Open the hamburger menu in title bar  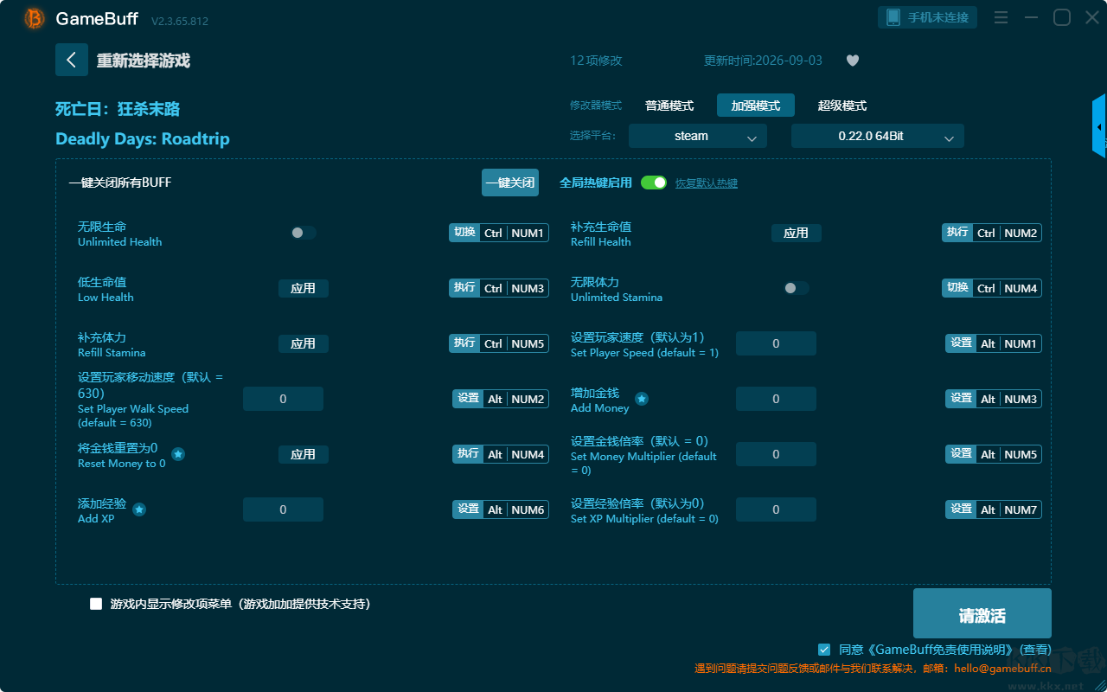click(1001, 17)
